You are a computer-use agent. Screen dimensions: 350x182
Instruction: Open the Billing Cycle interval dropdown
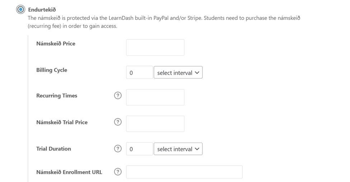click(178, 72)
